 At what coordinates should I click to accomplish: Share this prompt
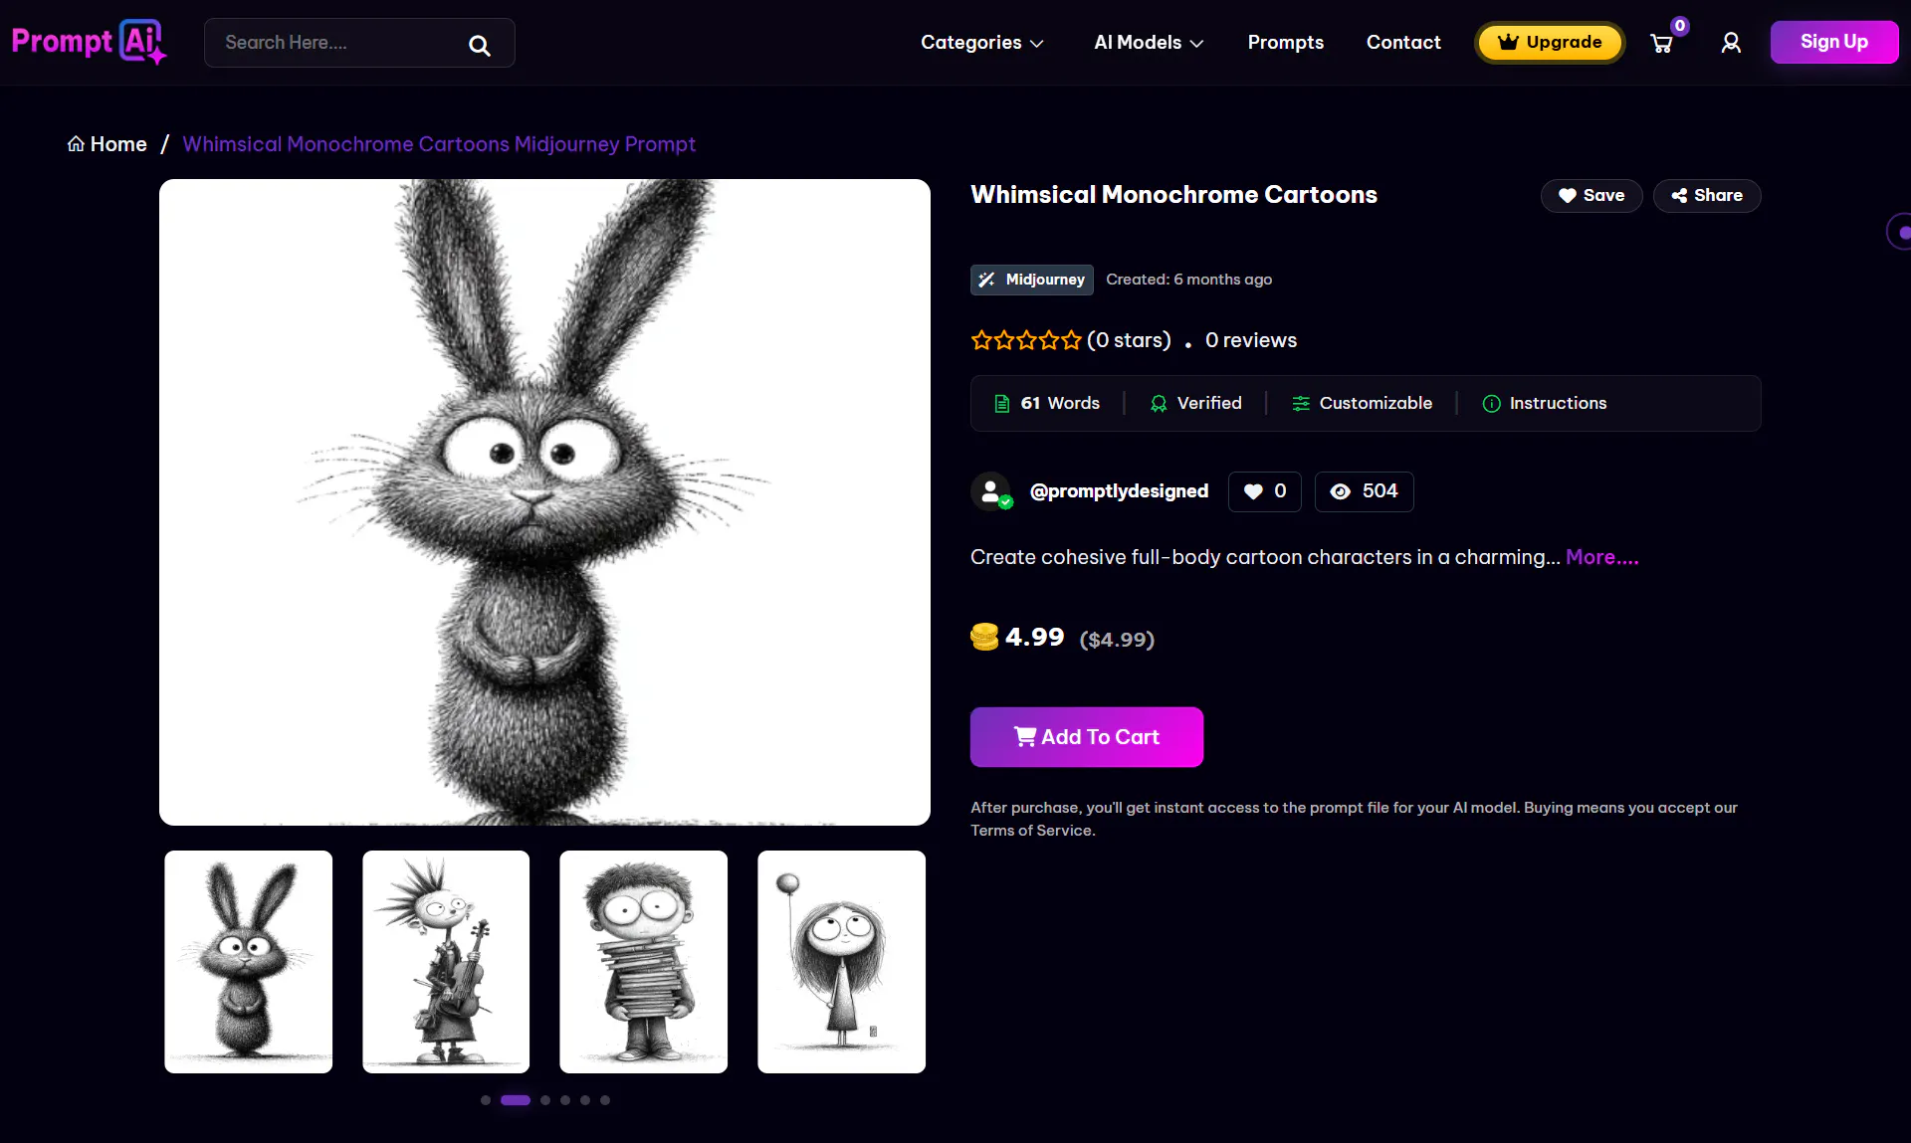pyautogui.click(x=1706, y=196)
